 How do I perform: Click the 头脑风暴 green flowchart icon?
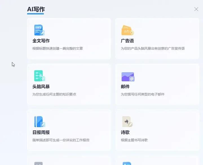point(39,76)
